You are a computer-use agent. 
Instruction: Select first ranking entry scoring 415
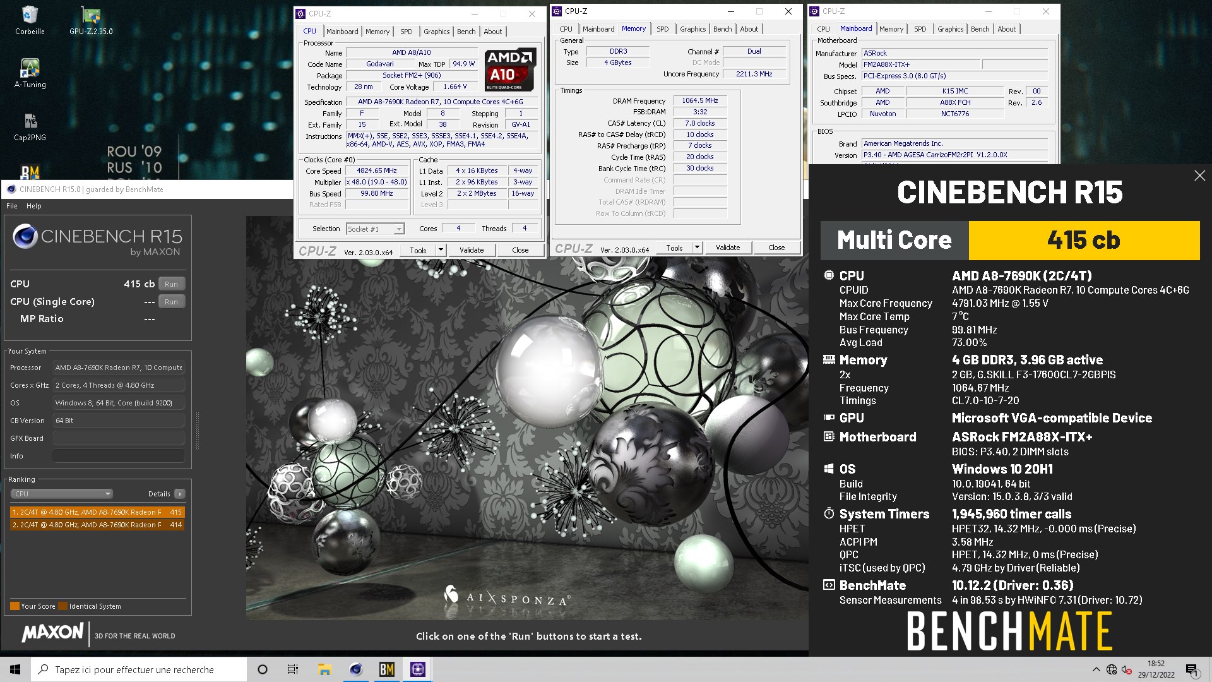(x=98, y=512)
